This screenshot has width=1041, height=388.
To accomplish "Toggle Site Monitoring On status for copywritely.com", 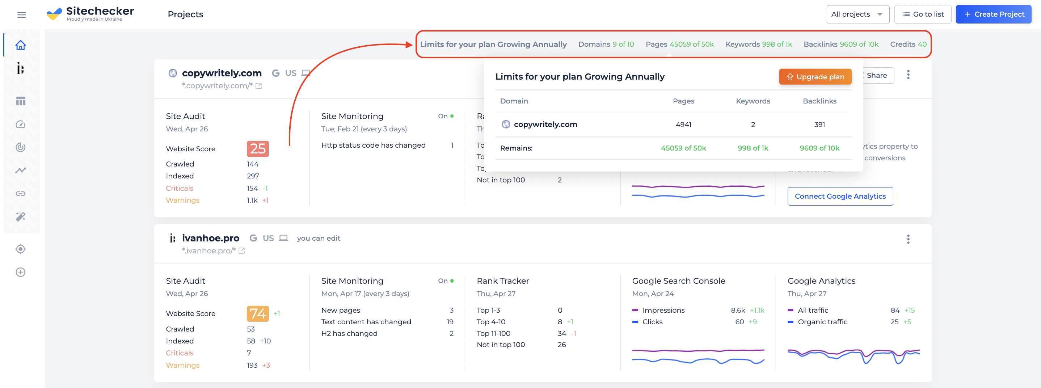I will [x=446, y=117].
